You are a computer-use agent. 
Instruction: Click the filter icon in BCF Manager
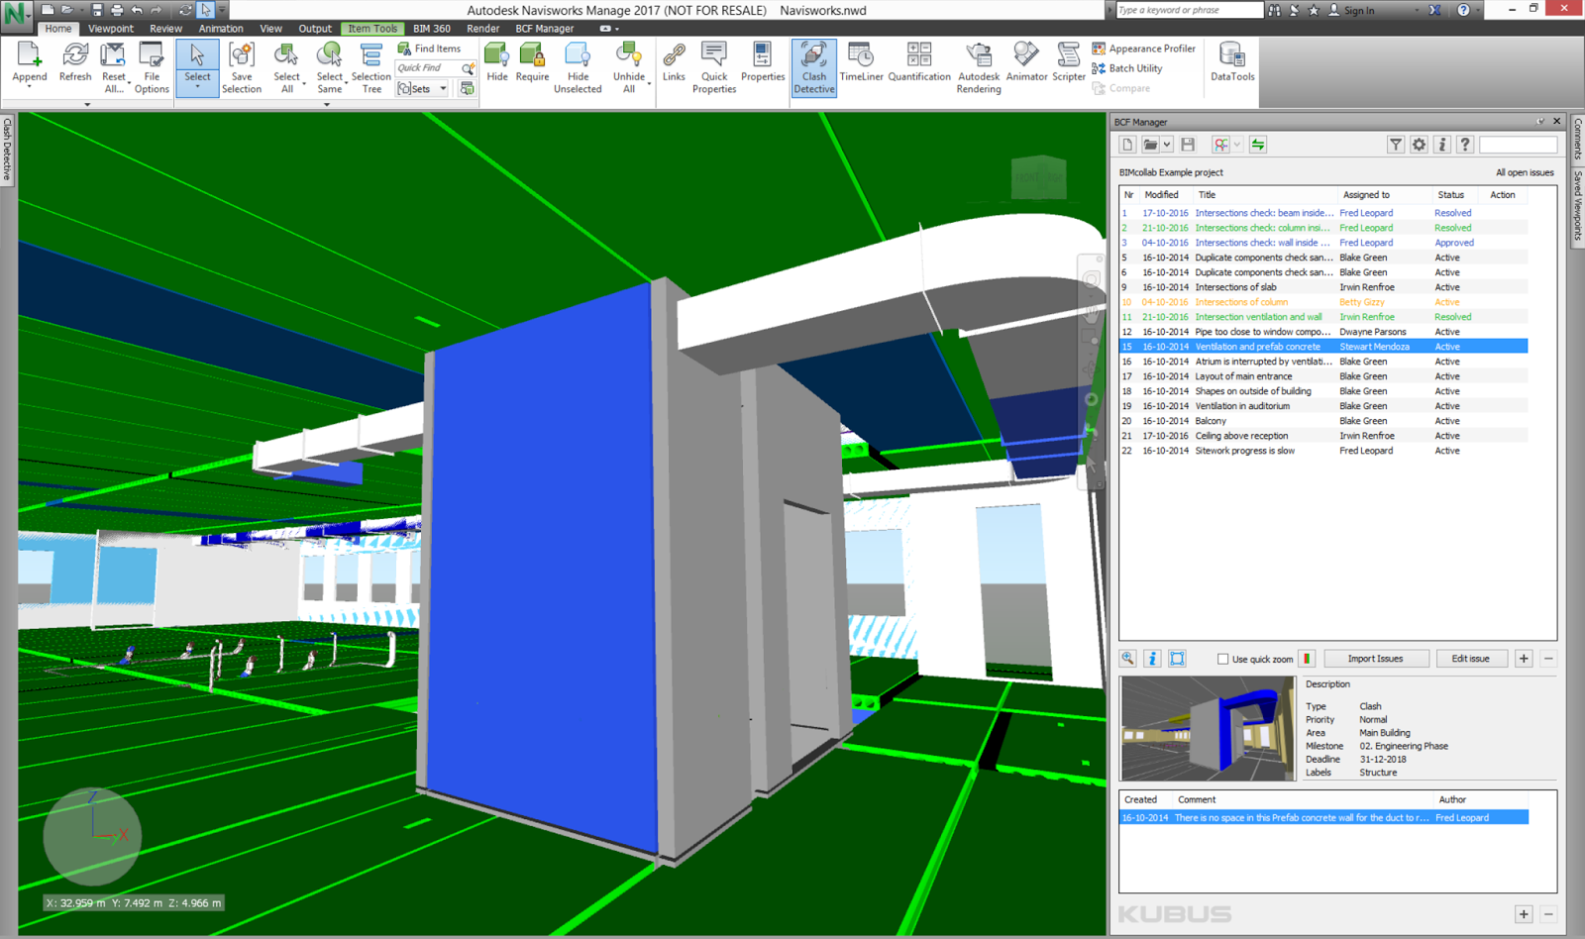1396,144
